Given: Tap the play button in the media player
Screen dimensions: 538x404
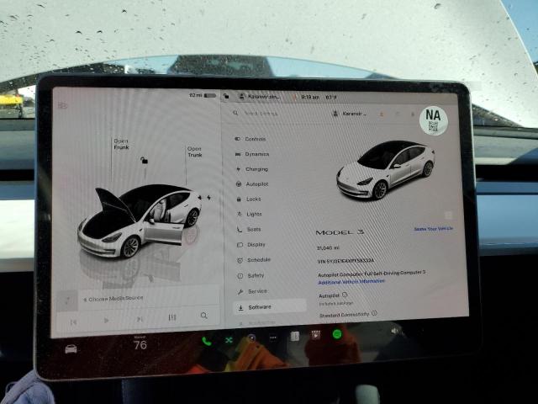Looking at the screenshot, I should click(106, 320).
